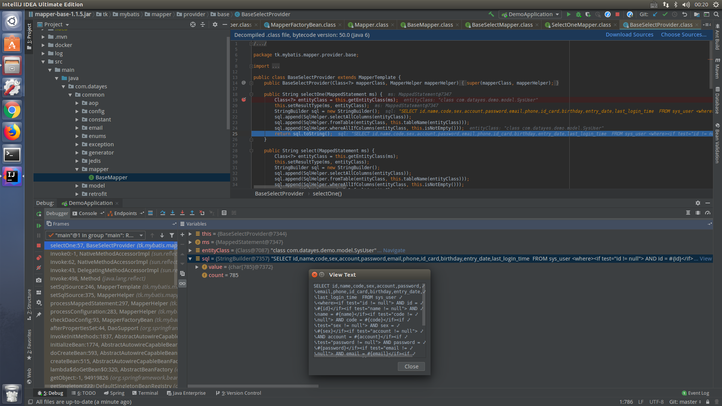The width and height of the screenshot is (722, 406).
Task: Click Search Everywhere magnifier icon
Action: [x=716, y=14]
